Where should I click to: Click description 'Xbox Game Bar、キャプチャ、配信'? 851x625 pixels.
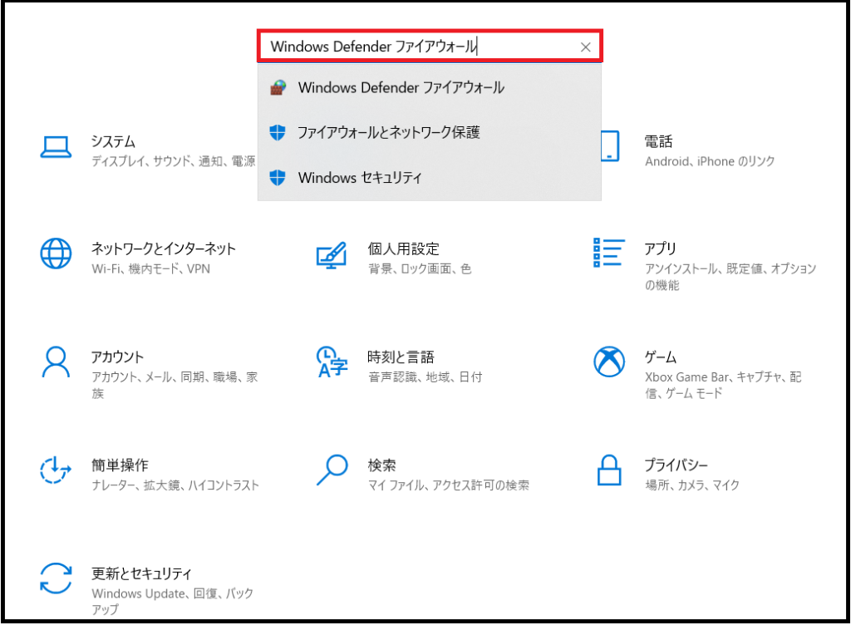[724, 385]
